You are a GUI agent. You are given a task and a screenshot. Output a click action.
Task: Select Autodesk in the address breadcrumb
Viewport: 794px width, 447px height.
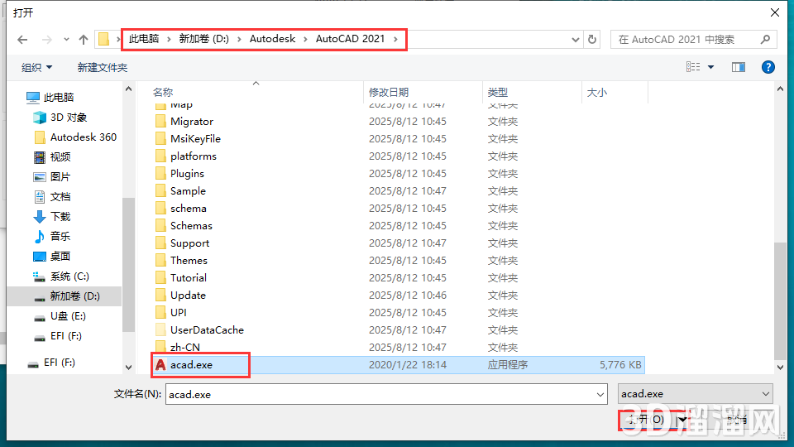pyautogui.click(x=272, y=39)
